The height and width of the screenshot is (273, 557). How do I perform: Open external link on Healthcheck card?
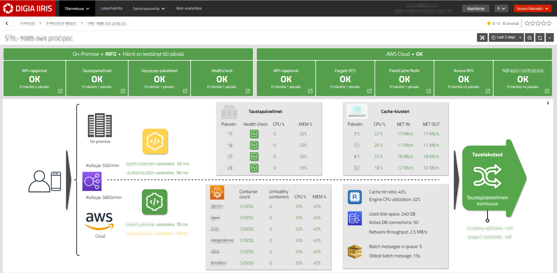tap(248, 91)
